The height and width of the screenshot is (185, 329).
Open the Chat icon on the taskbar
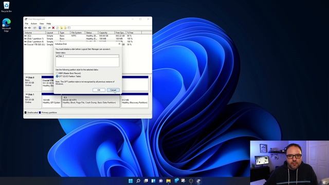tap(161, 181)
